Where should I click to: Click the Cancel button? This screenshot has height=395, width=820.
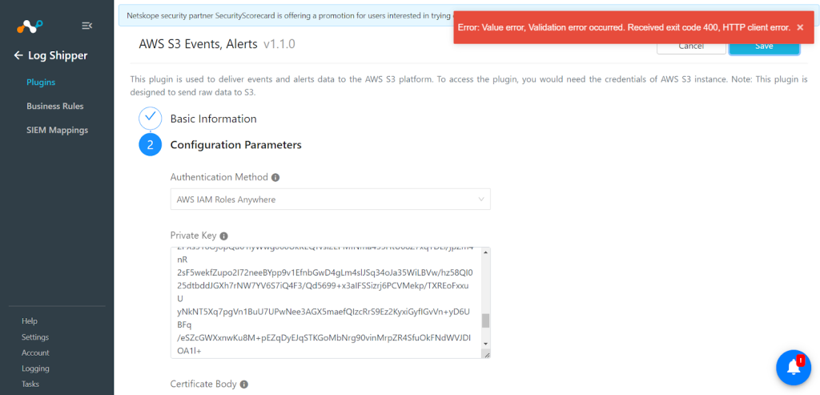point(691,46)
